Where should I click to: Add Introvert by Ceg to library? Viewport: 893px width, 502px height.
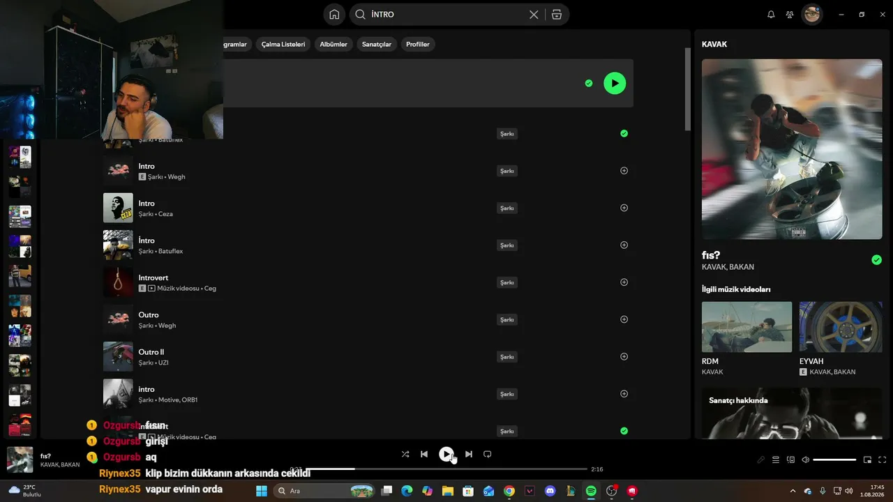(624, 282)
